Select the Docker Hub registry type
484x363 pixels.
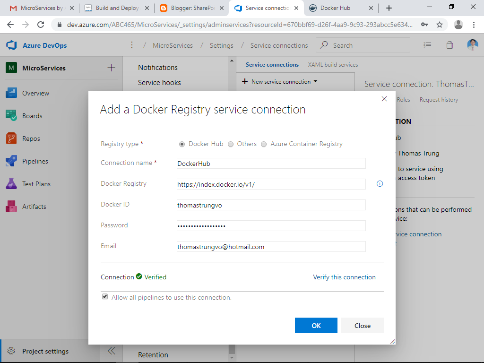182,144
